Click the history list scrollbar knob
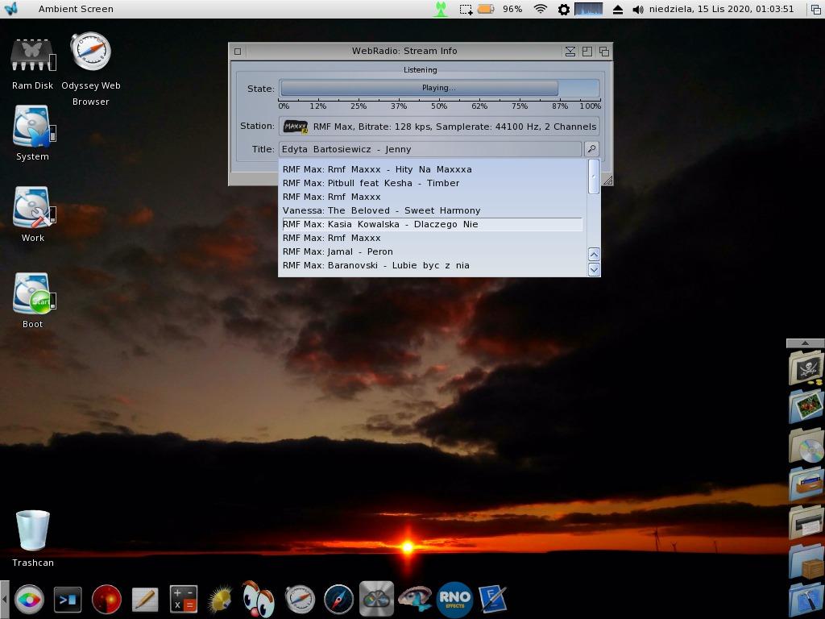 (594, 177)
